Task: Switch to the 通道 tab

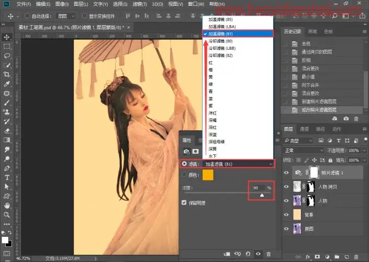Action: (304, 129)
